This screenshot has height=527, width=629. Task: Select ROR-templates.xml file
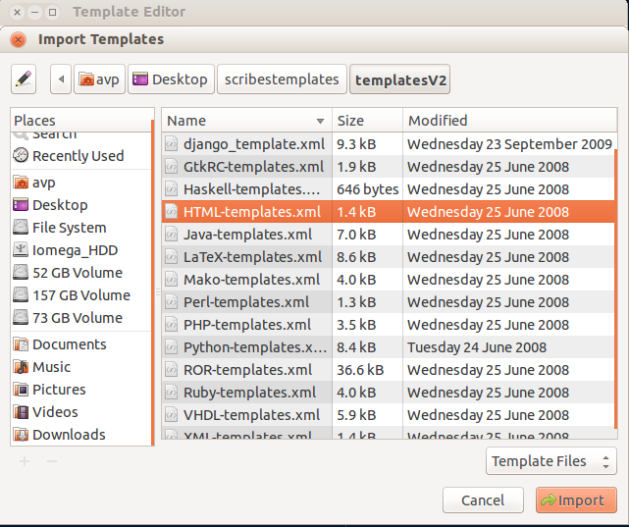pos(388,369)
